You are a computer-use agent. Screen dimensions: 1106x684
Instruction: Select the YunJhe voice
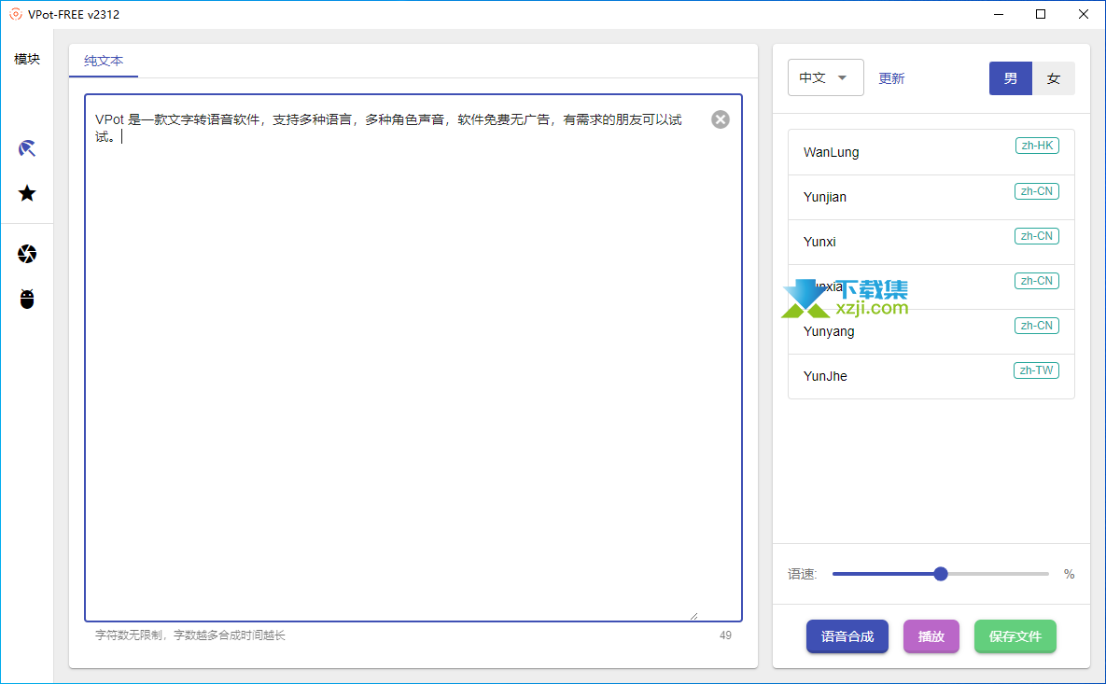tap(931, 377)
